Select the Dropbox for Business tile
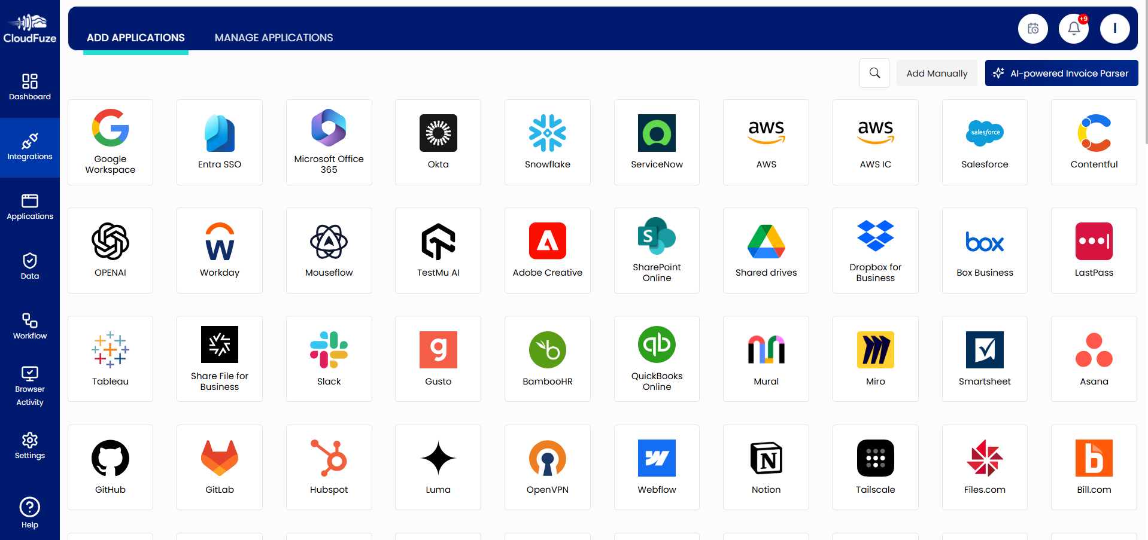This screenshot has width=1148, height=540. pos(875,250)
